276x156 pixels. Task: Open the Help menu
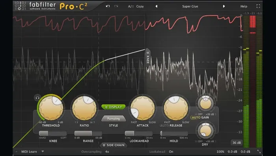pos(244,6)
